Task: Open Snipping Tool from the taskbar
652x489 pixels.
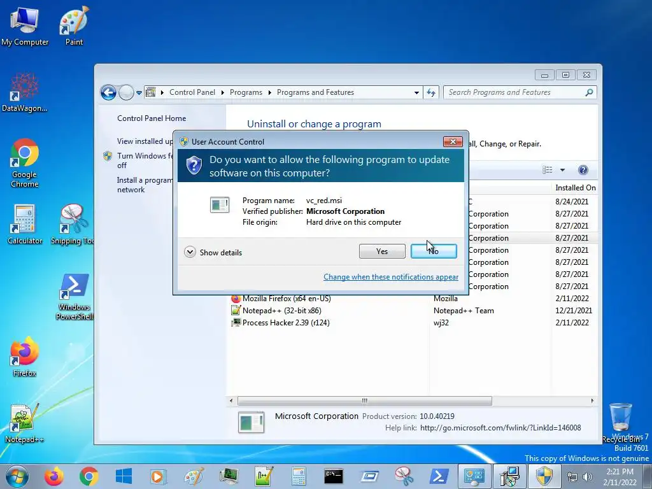Action: (x=403, y=476)
